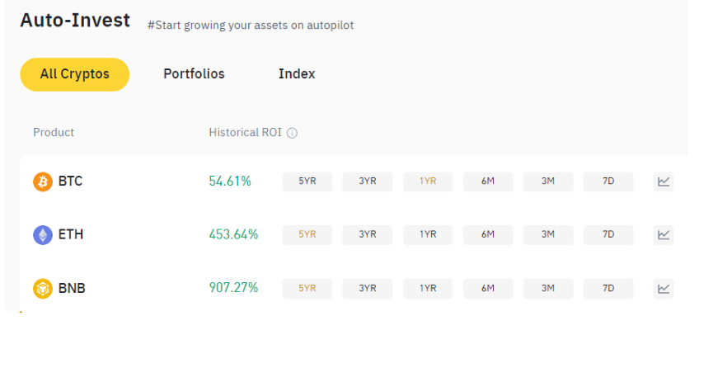
Task: Choose 3YR period in BTC row
Action: 368,182
